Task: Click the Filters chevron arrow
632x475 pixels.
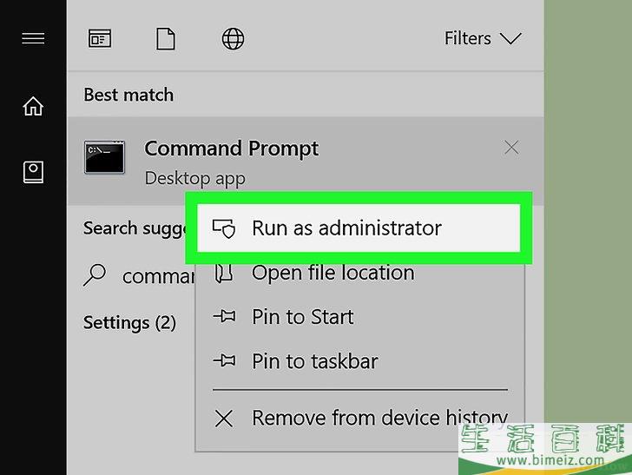Action: click(510, 39)
